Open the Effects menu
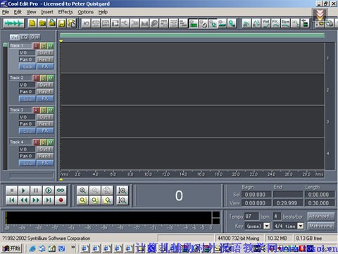The image size is (338, 254). (65, 12)
